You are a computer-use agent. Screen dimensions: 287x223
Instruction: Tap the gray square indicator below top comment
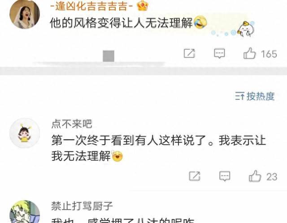tap(109, 56)
